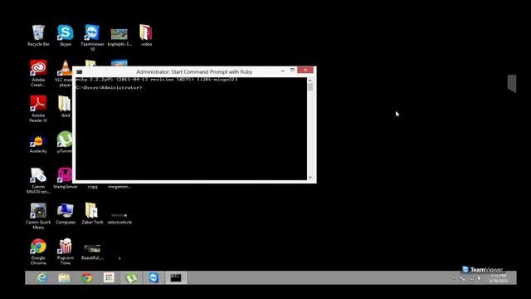Open the Google Chrome desktop shortcut
The image size is (531, 299).
[x=38, y=252]
